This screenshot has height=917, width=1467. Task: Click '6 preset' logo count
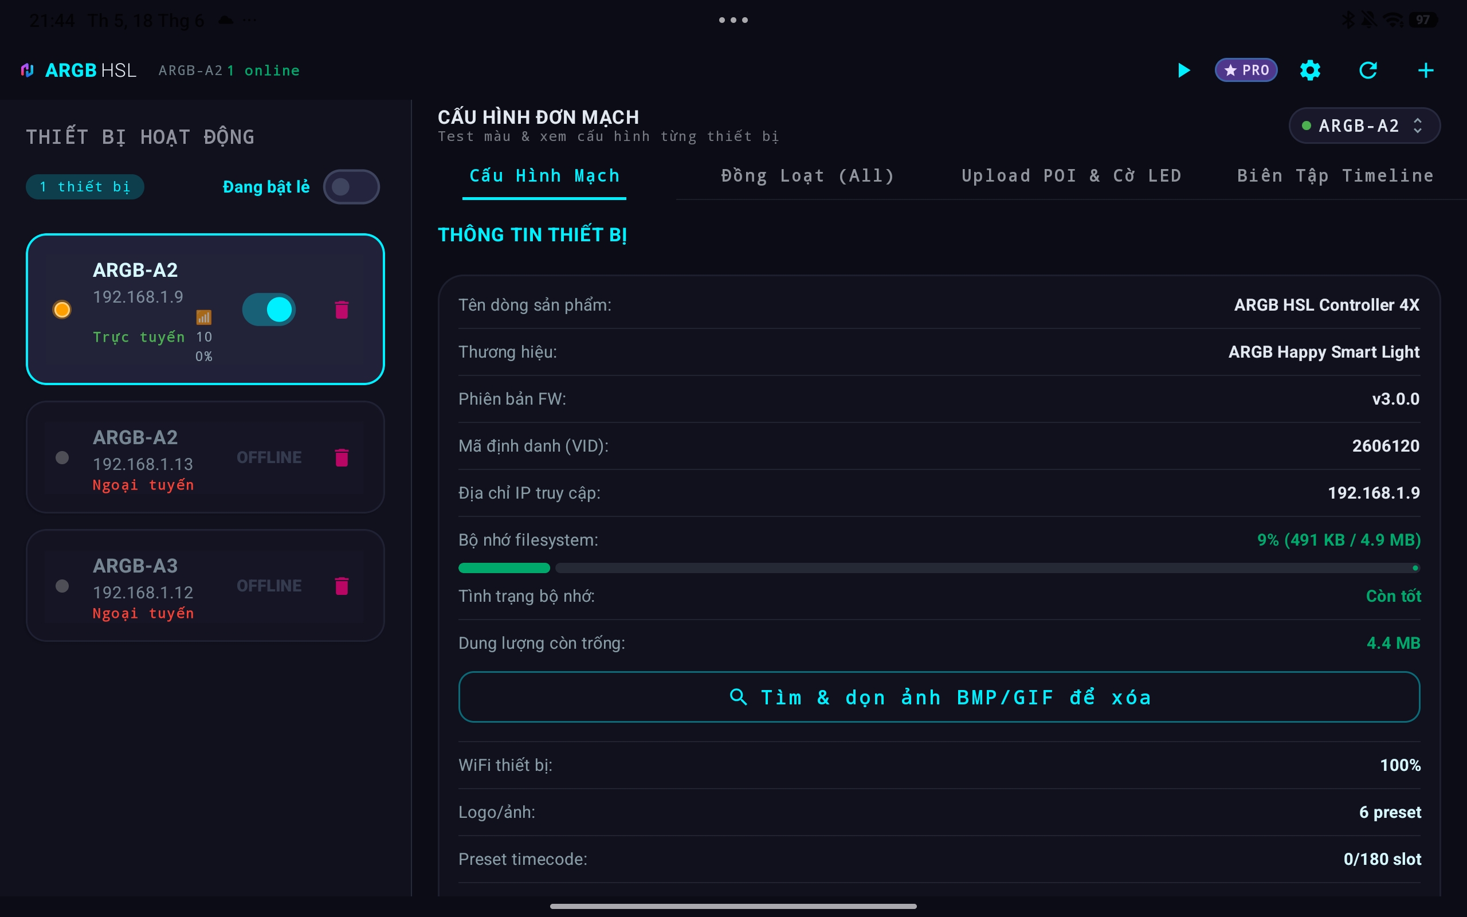[x=1390, y=812]
